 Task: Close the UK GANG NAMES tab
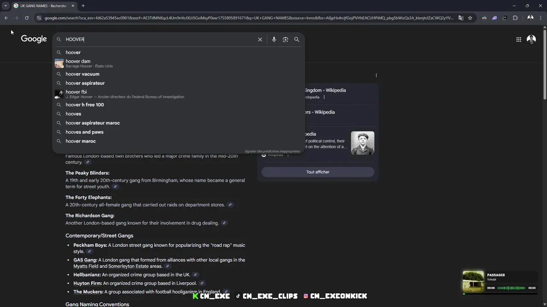point(73,6)
